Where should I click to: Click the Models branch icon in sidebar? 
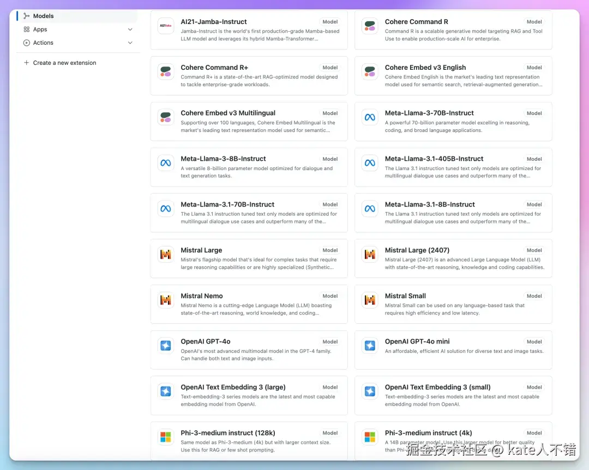(x=26, y=16)
